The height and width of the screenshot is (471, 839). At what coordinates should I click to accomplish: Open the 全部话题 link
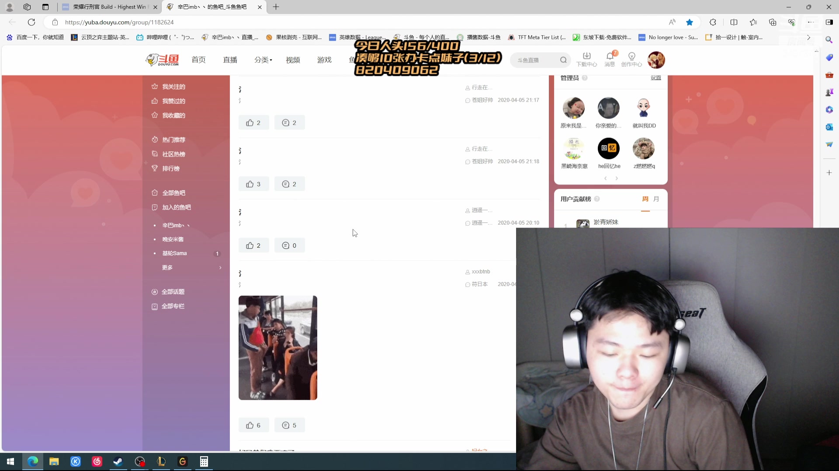coord(173,292)
